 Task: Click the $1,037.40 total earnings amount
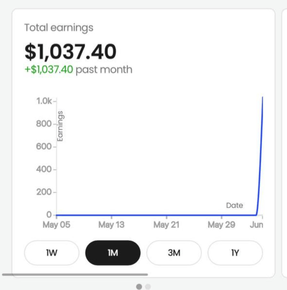click(x=70, y=52)
